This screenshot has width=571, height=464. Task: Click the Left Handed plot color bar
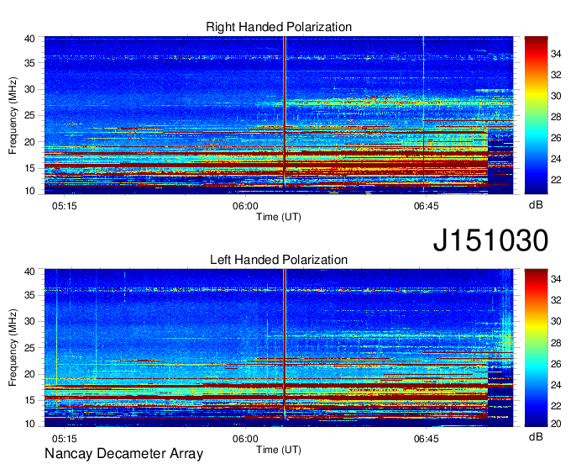pos(536,348)
